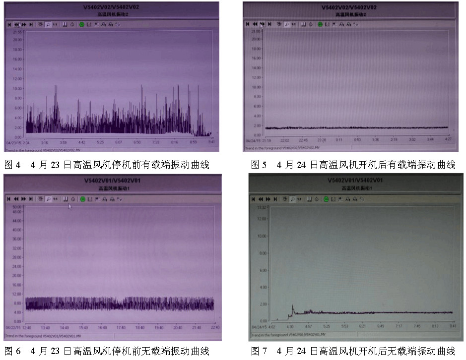Image resolution: width=466 pixels, height=360 pixels.
Task: Select magnifier zoom tool in Figure 6 toolbar
Action: click(48, 199)
